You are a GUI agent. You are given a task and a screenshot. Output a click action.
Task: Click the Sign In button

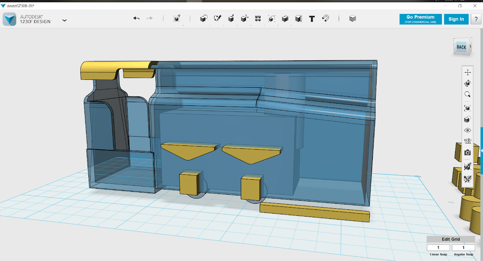coord(456,19)
